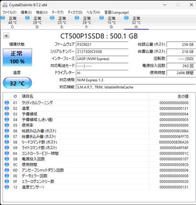Select the リードコマンド数 (ホスト) row text
Viewport: 196px width, 205px height.
pos(39,142)
